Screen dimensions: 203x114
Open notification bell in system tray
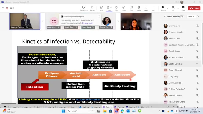(x=199, y=111)
